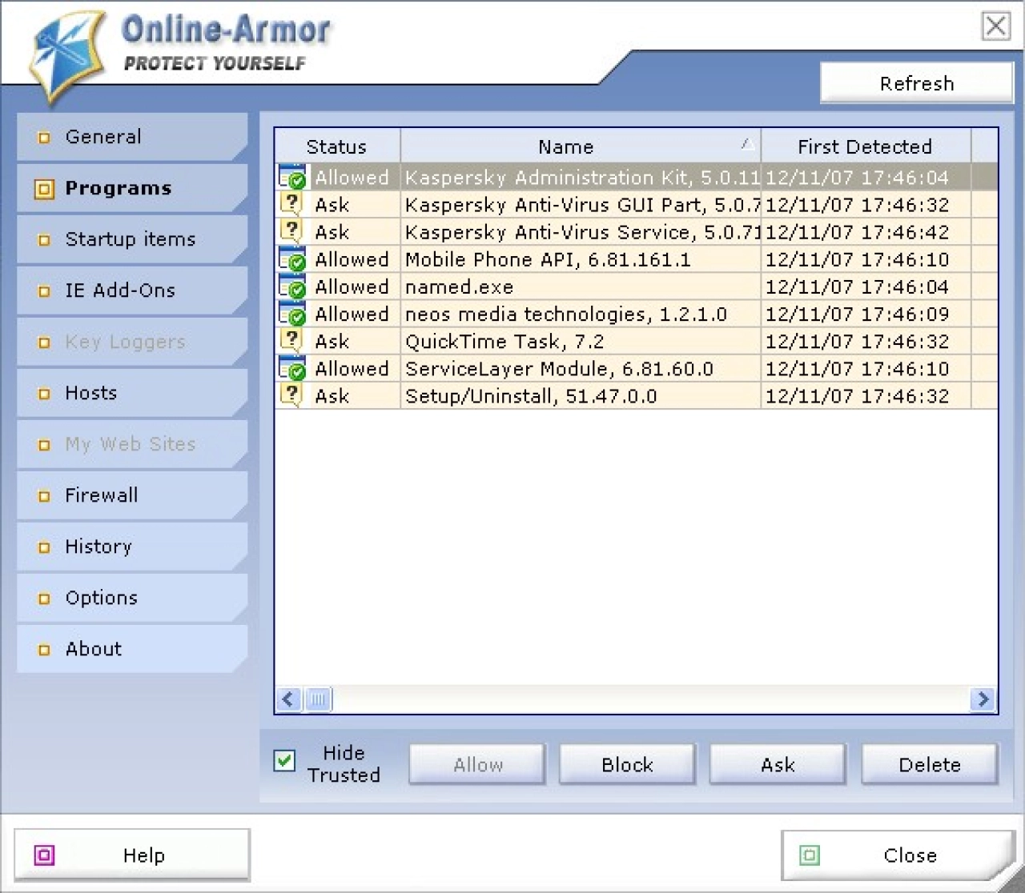Toggle the Hide Trusted checkbox
1025x893 pixels.
[284, 760]
